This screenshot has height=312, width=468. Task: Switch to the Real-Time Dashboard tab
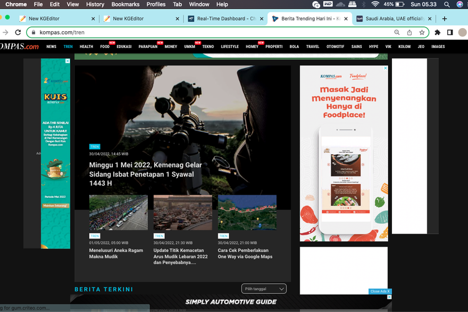point(225,19)
